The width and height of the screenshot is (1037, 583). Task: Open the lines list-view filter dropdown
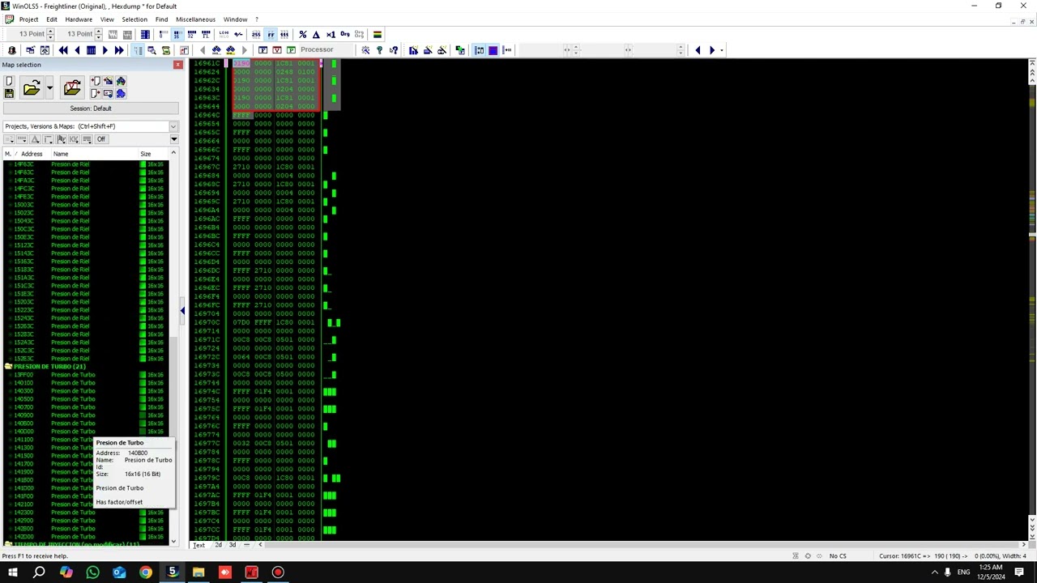(87, 139)
